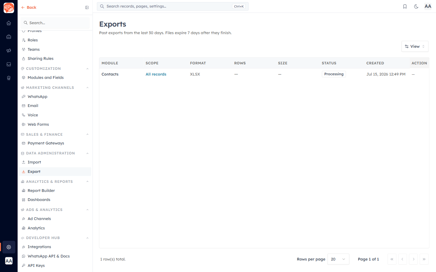
Task: Open the AA user menu at top right
Action: coord(428,6)
